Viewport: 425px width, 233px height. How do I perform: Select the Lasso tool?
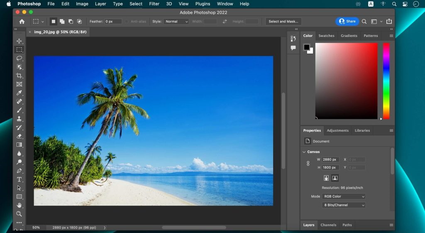tap(19, 58)
